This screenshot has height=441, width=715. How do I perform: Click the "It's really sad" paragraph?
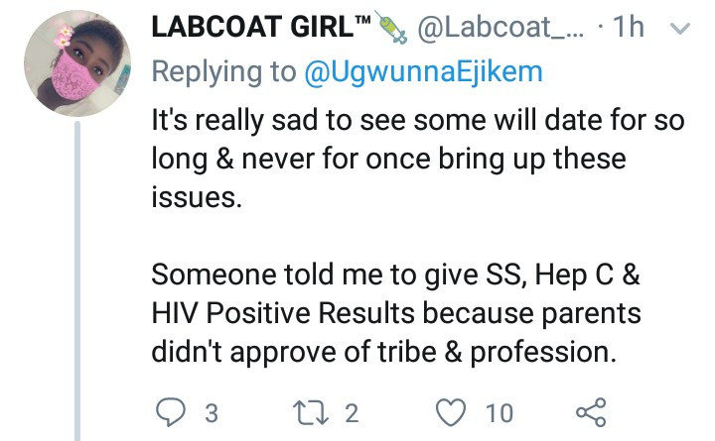[x=387, y=160]
